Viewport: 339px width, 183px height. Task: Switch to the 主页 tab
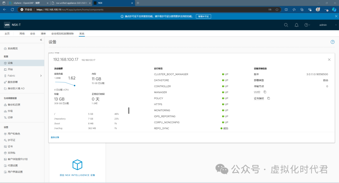7,34
